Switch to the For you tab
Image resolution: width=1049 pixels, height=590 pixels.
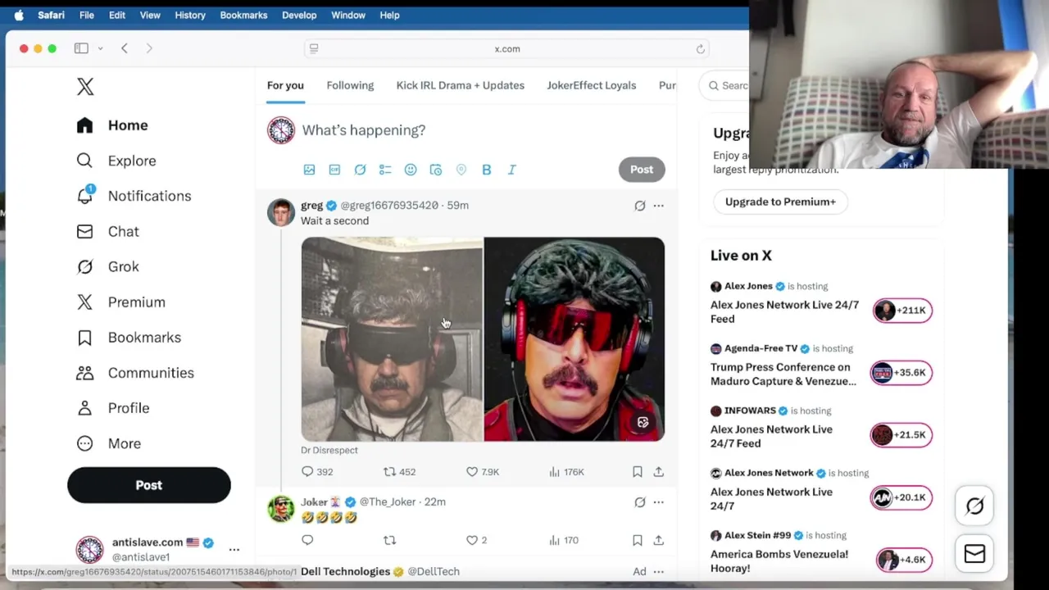point(285,85)
